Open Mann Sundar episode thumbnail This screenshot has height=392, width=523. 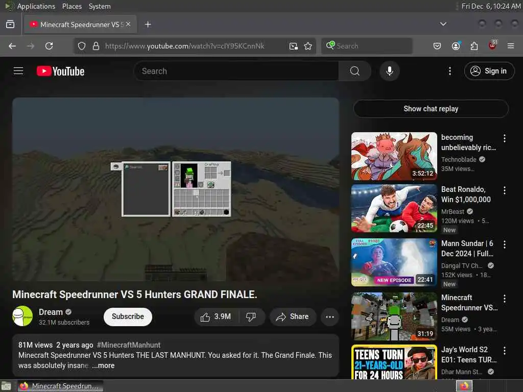click(394, 262)
